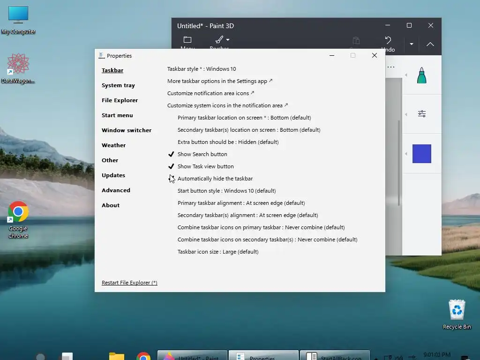Open More taskbar options in the Settings app
Image resolution: width=480 pixels, height=360 pixels.
(220, 81)
